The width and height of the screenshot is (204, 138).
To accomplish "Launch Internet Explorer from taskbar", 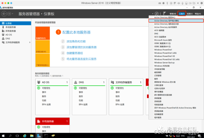I will (25, 136).
